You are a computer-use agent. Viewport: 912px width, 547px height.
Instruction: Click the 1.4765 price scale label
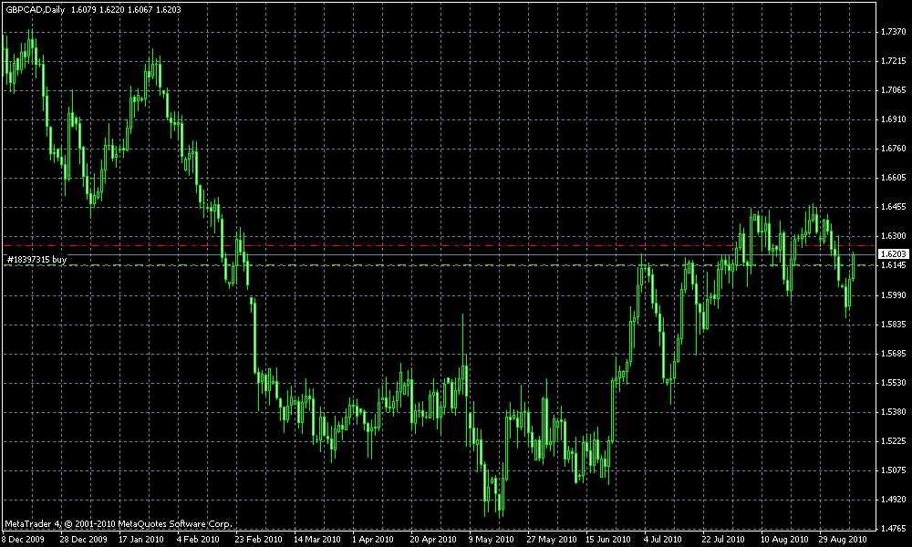(894, 529)
